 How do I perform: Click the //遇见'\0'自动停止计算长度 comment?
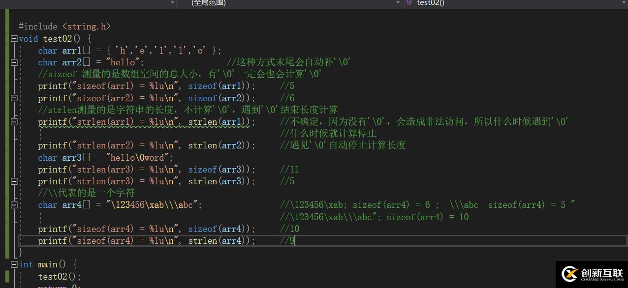343,145
